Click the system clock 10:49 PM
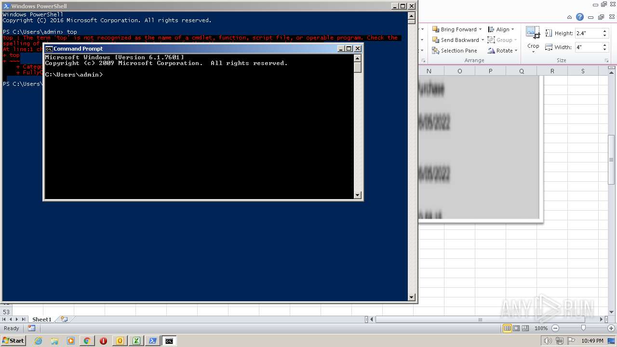 pyautogui.click(x=592, y=341)
